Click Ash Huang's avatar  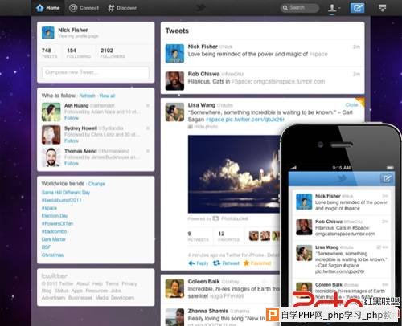[x=51, y=112]
